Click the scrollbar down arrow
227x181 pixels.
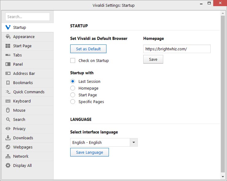(x=223, y=176)
